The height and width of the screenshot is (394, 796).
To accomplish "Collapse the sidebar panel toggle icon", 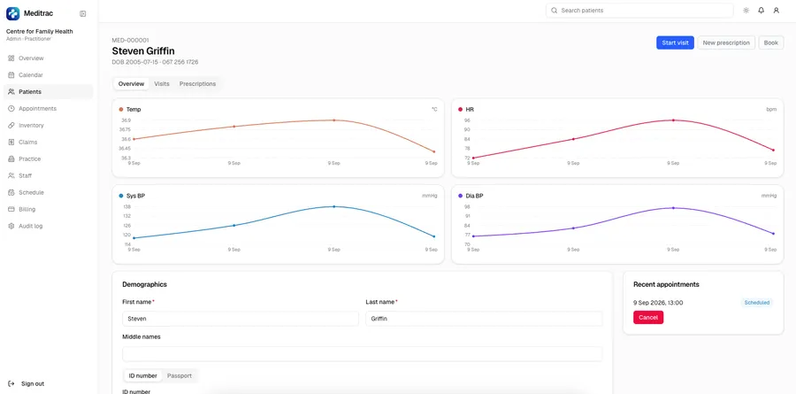I will [x=83, y=14].
